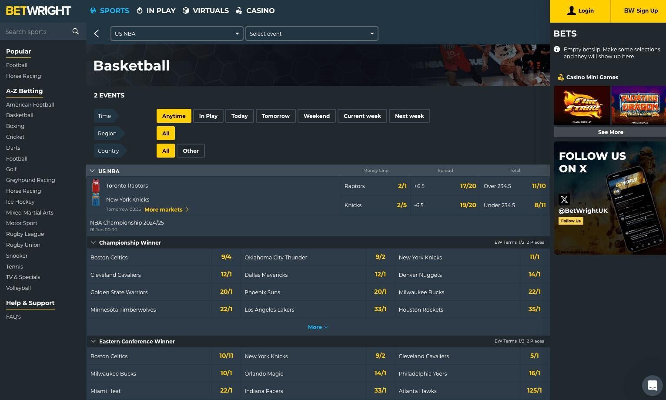Open TV & Specials in the sidebar
The height and width of the screenshot is (400, 666).
pyautogui.click(x=23, y=277)
